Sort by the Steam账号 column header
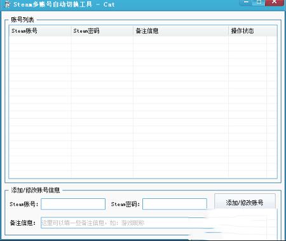 [x=40, y=31]
